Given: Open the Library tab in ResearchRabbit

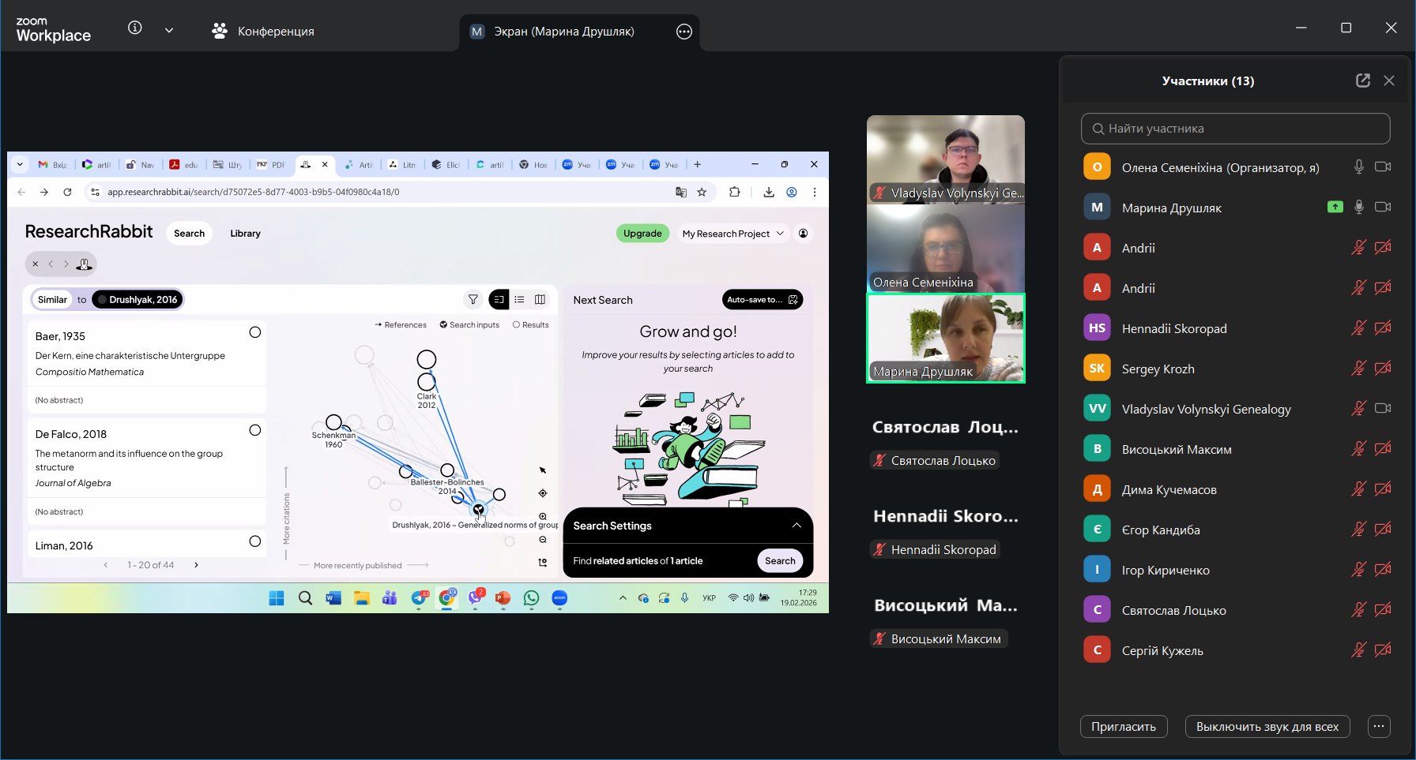Looking at the screenshot, I should tap(245, 234).
